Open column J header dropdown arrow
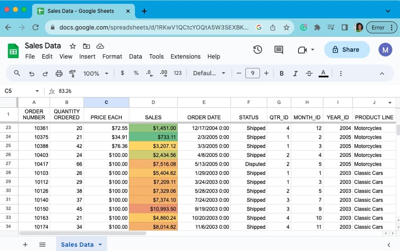The height and width of the screenshot is (251, 400). pyautogui.click(x=390, y=103)
